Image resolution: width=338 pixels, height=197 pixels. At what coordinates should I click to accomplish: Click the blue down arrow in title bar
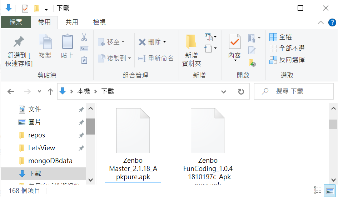tap(9, 8)
